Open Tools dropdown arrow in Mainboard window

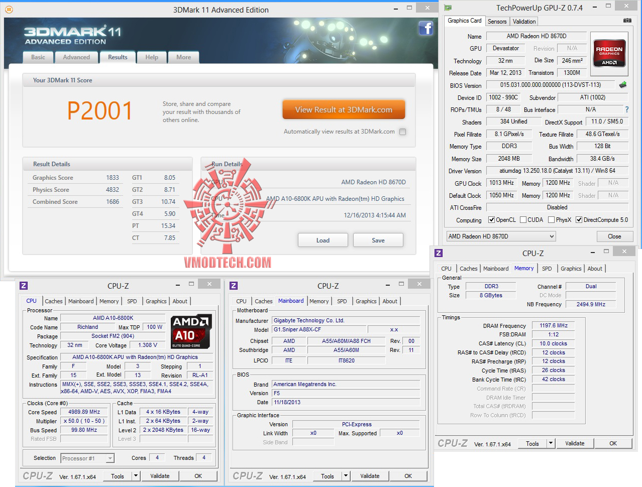(346, 476)
